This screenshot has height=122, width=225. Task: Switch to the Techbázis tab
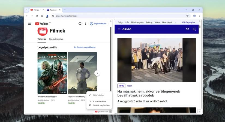tap(54, 10)
